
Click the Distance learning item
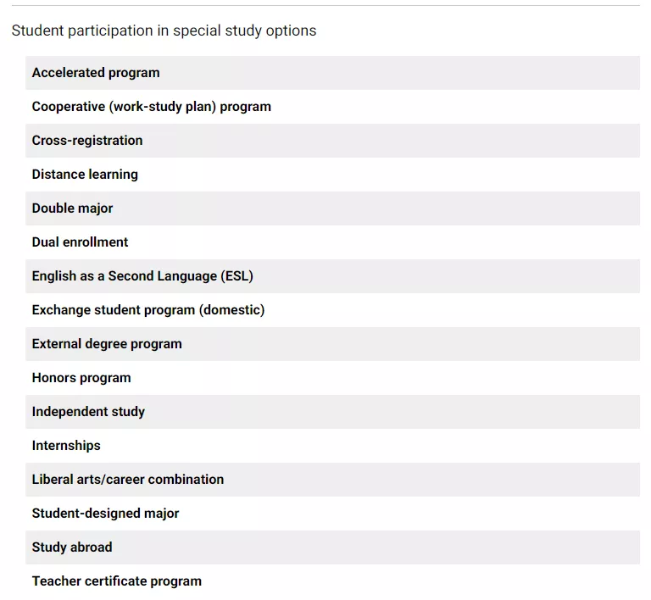(x=85, y=175)
